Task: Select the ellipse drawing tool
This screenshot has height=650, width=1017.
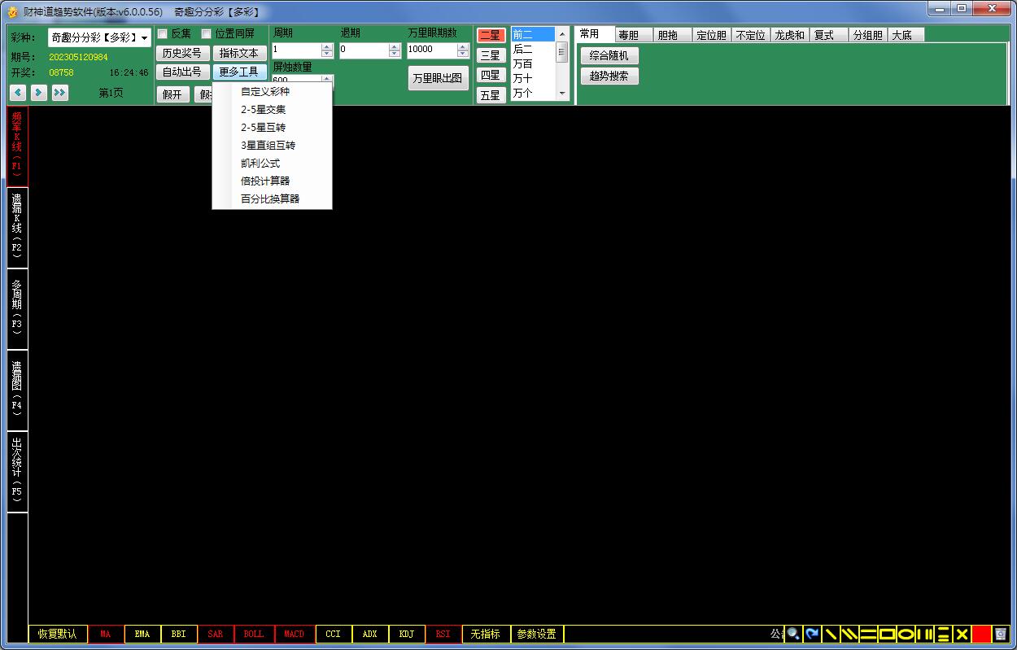Action: (x=906, y=634)
